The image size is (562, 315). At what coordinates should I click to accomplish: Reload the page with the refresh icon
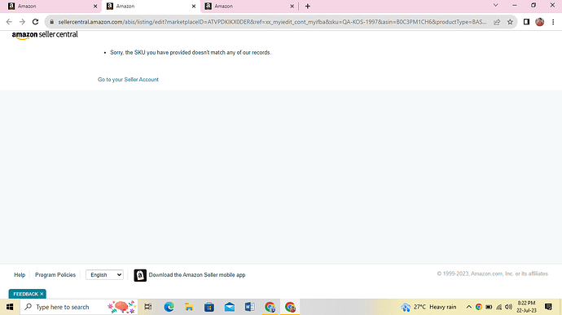35,22
